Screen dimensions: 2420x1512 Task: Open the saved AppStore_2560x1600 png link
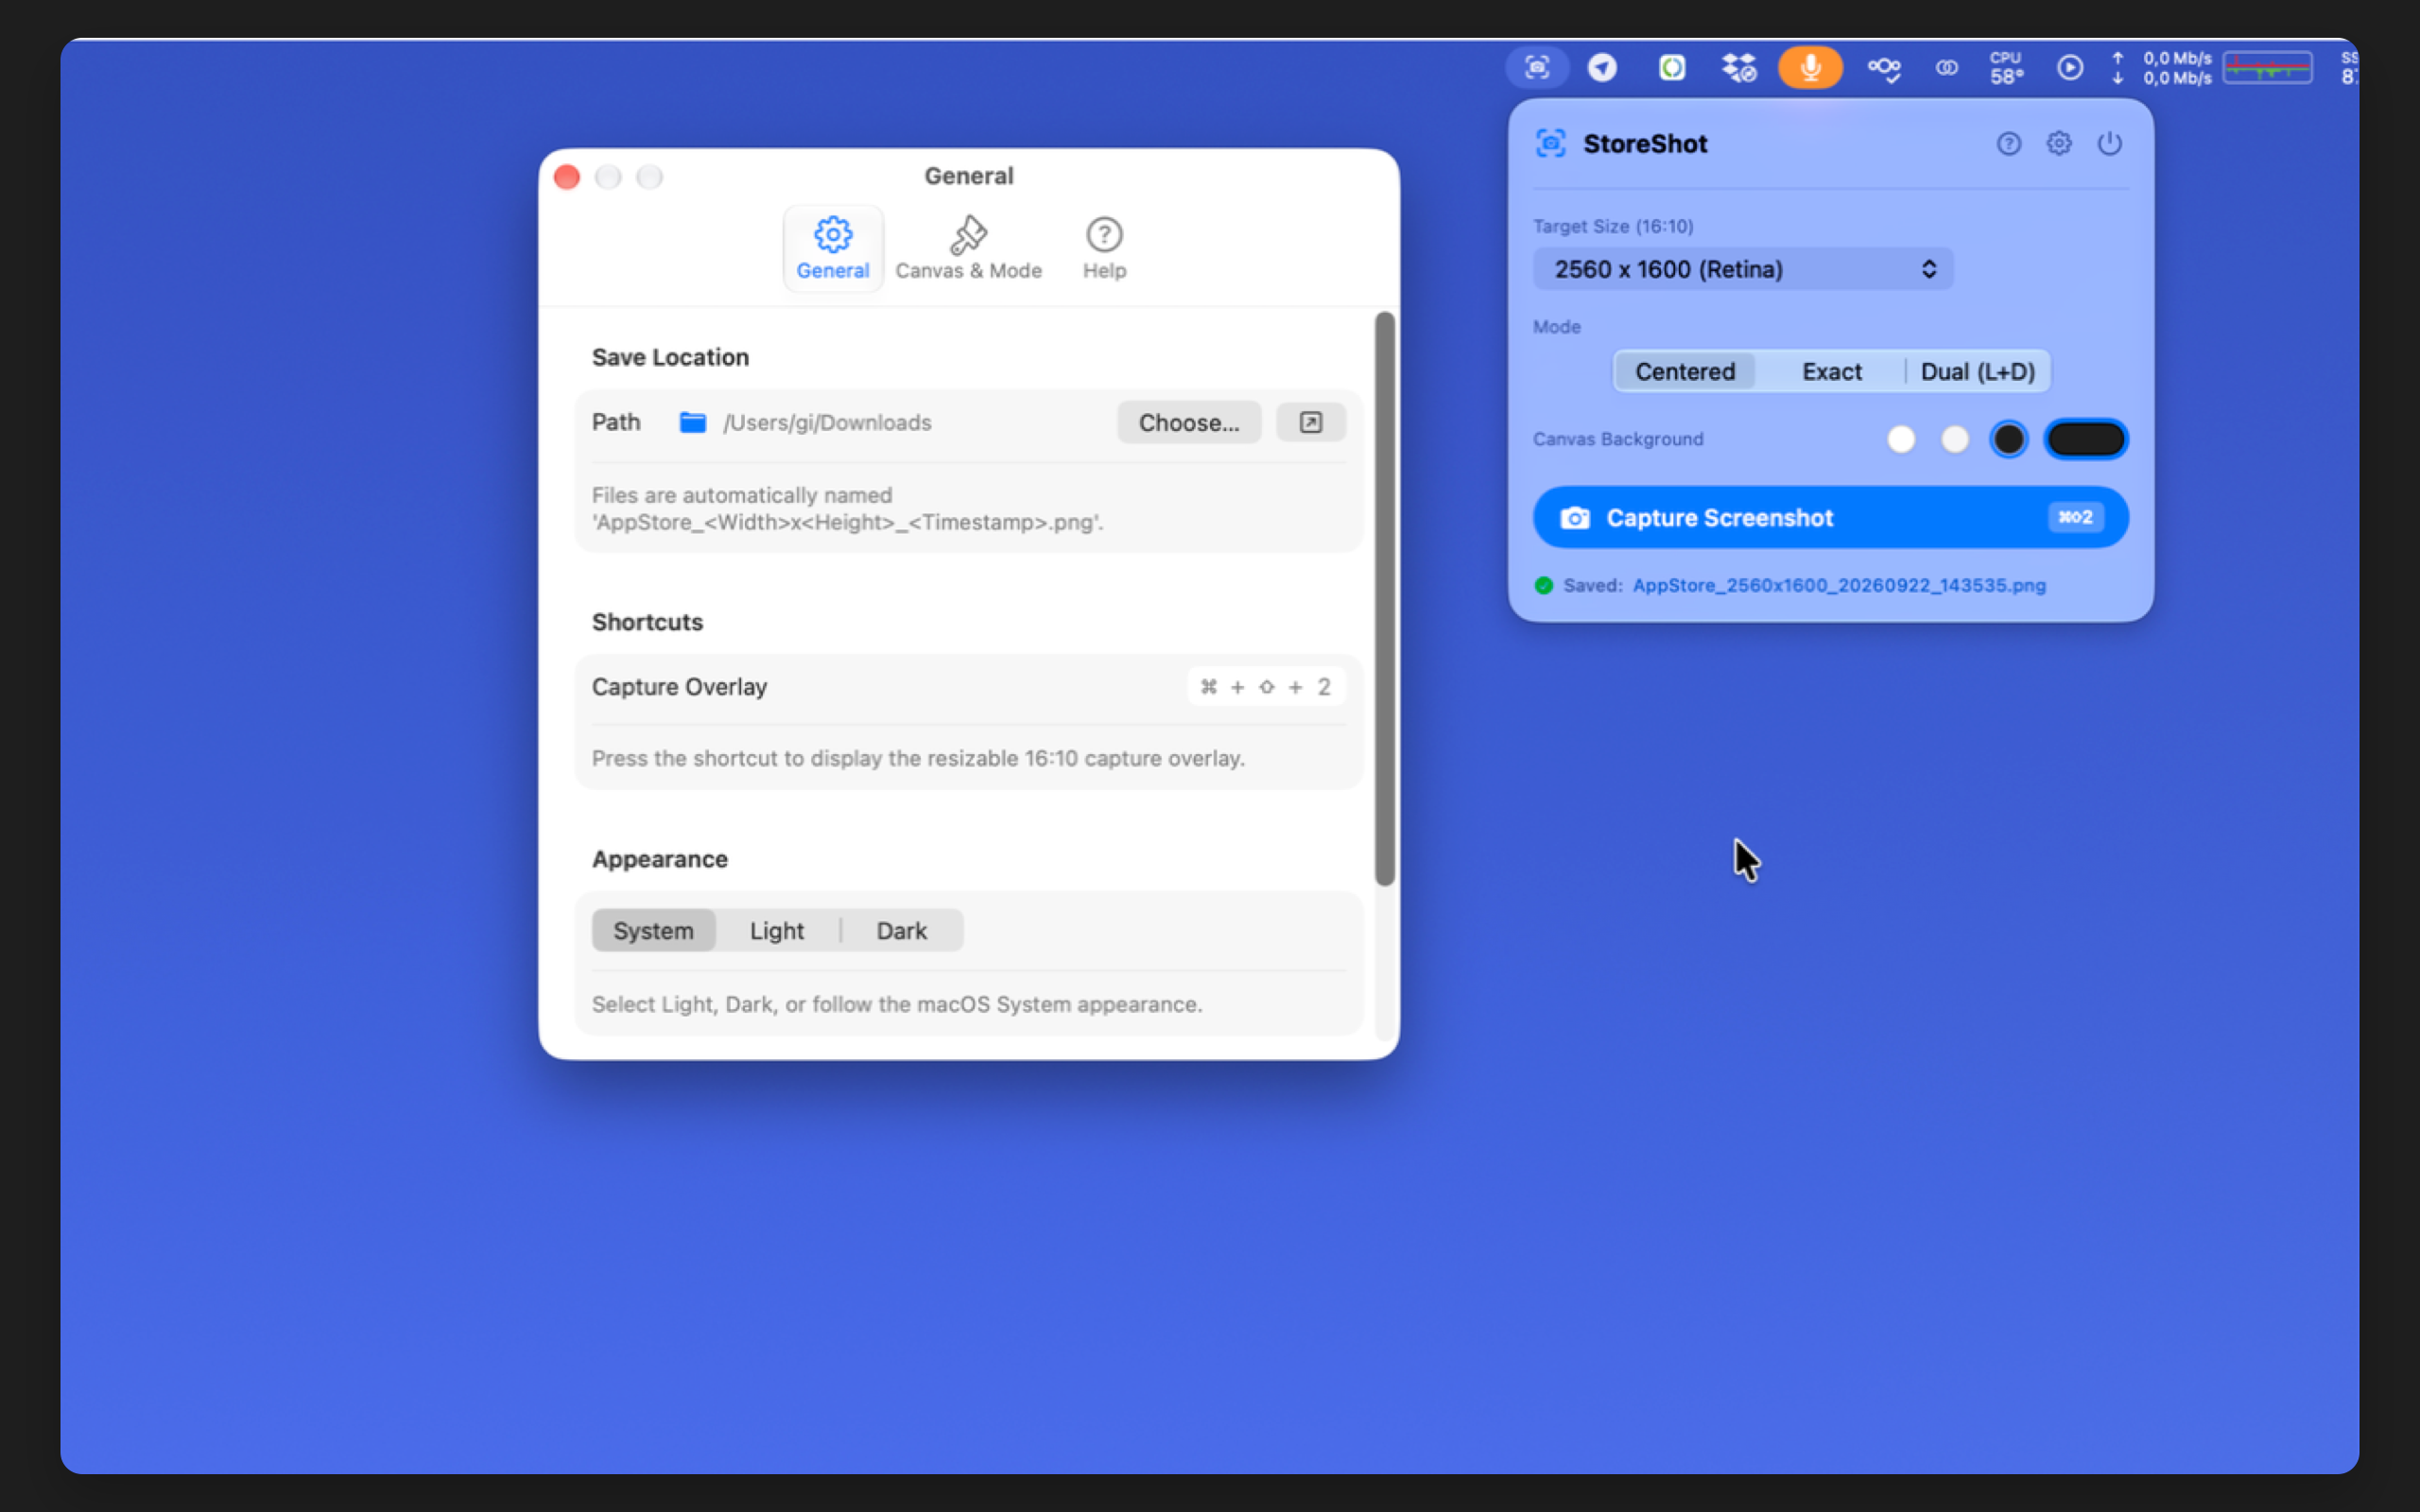point(1839,586)
